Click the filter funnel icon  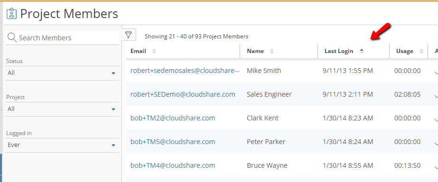tap(128, 35)
